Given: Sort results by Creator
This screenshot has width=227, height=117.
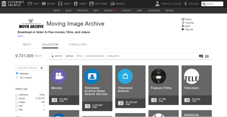Looking at the screenshot, I should click(x=113, y=56).
